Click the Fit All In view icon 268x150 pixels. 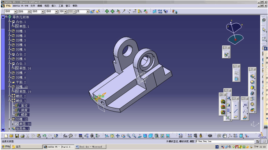coord(112,136)
